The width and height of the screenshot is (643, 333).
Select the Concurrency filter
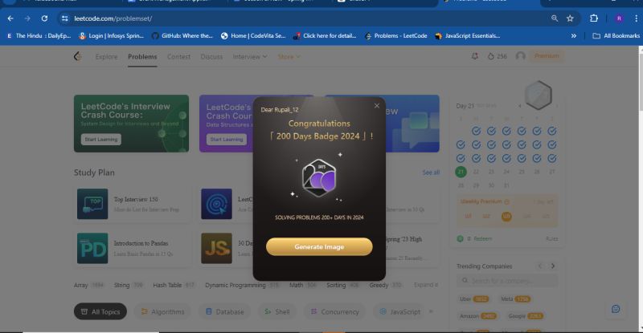334,311
